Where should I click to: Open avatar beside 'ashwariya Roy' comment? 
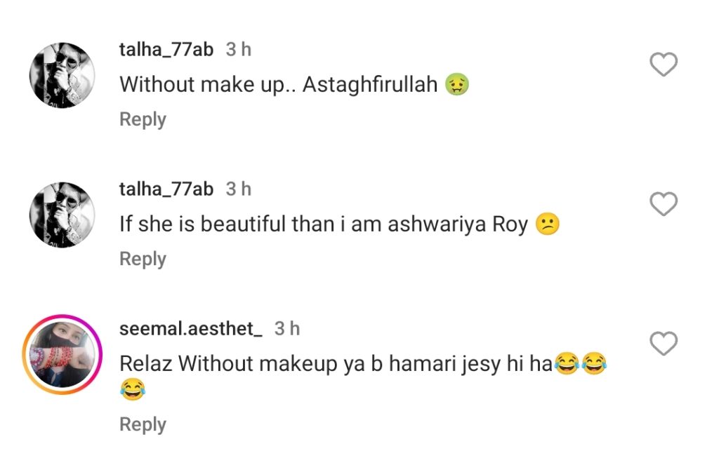coord(62,215)
